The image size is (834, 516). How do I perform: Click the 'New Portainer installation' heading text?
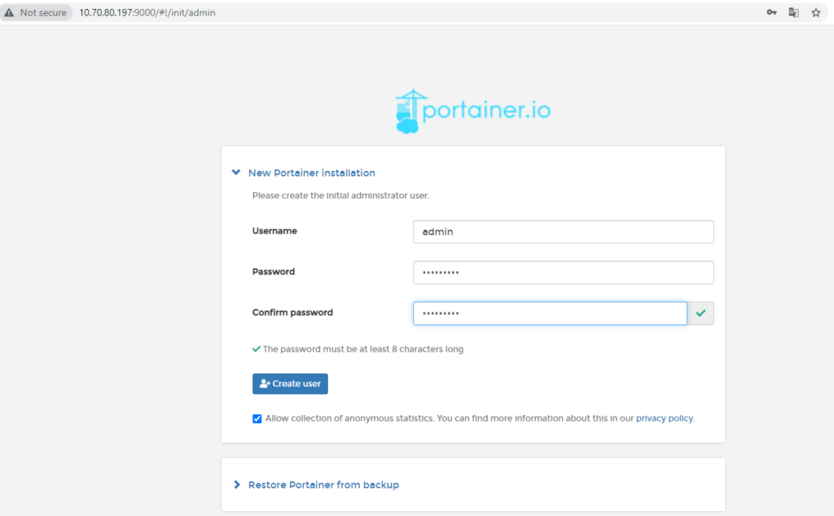pos(311,173)
